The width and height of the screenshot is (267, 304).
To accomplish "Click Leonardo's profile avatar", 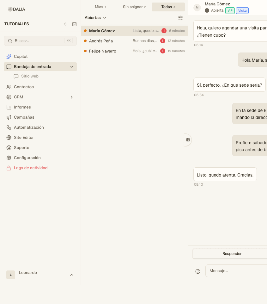I will (x=11, y=275).
